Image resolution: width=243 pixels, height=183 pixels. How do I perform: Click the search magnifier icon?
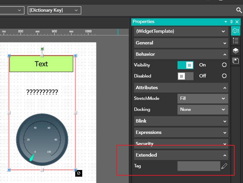pos(239,10)
